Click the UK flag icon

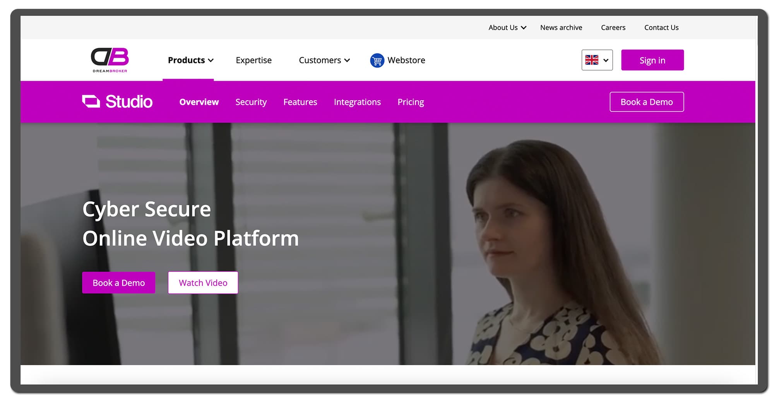(x=592, y=60)
